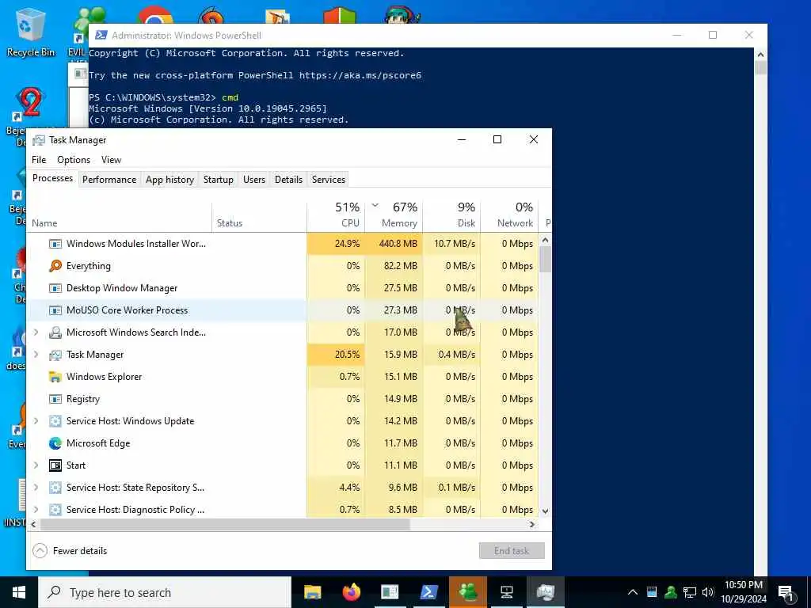The height and width of the screenshot is (608, 811).
Task: Click the End task button
Action: coord(512,551)
